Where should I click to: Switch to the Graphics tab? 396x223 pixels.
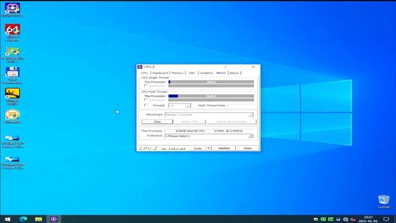206,73
